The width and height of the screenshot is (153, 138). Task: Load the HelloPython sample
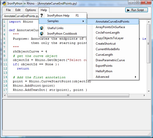[113, 71]
